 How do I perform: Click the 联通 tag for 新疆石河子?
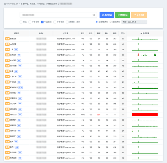tap(7, 87)
